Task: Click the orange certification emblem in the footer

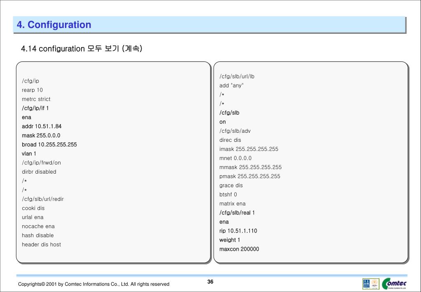Action: (375, 284)
